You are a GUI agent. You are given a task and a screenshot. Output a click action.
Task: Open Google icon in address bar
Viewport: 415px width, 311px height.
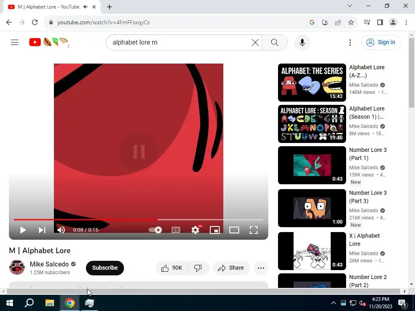pos(312,22)
